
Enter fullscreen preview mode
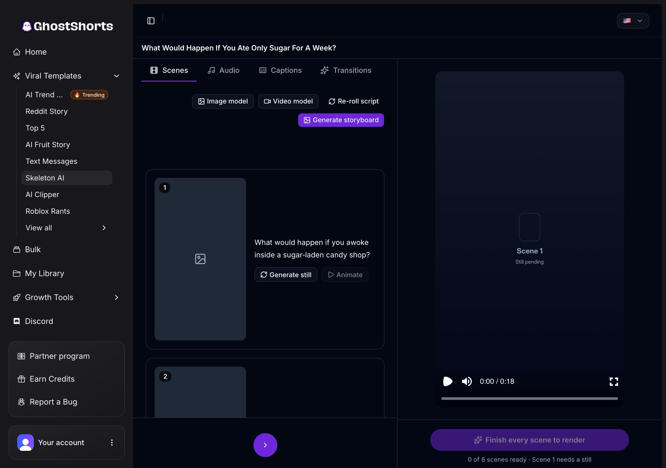(614, 382)
